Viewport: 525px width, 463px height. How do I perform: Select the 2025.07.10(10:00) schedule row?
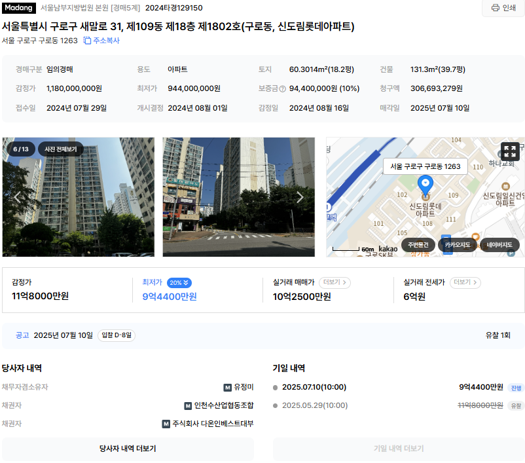399,387
